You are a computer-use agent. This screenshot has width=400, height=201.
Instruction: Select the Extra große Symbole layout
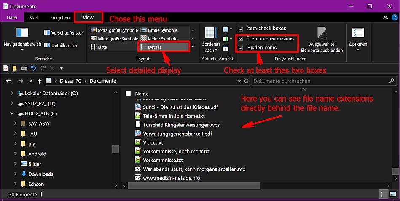pyautogui.click(x=114, y=30)
